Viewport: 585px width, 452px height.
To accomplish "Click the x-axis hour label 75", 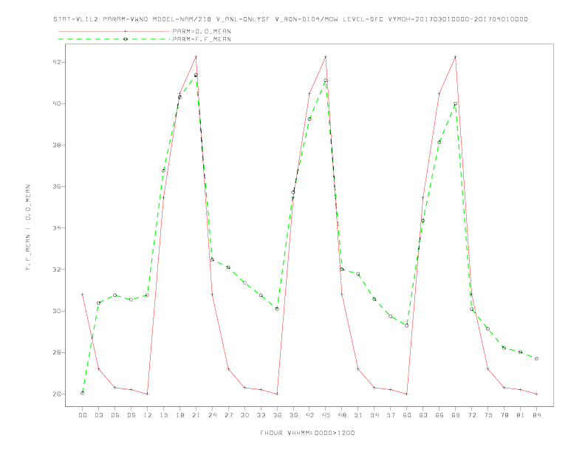I will point(488,415).
